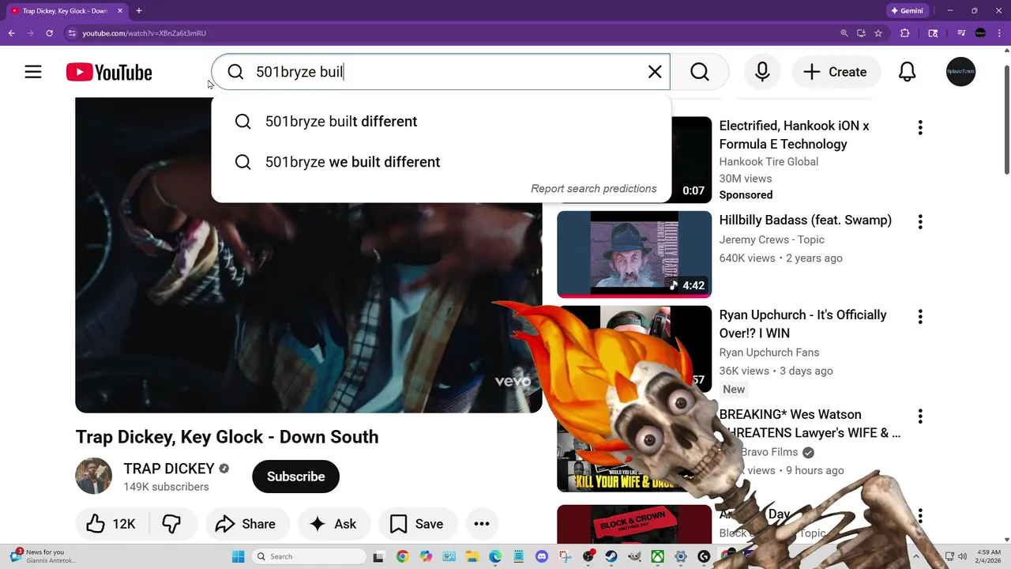Open File Explorer from taskbar
This screenshot has height=569, width=1011.
(x=472, y=556)
